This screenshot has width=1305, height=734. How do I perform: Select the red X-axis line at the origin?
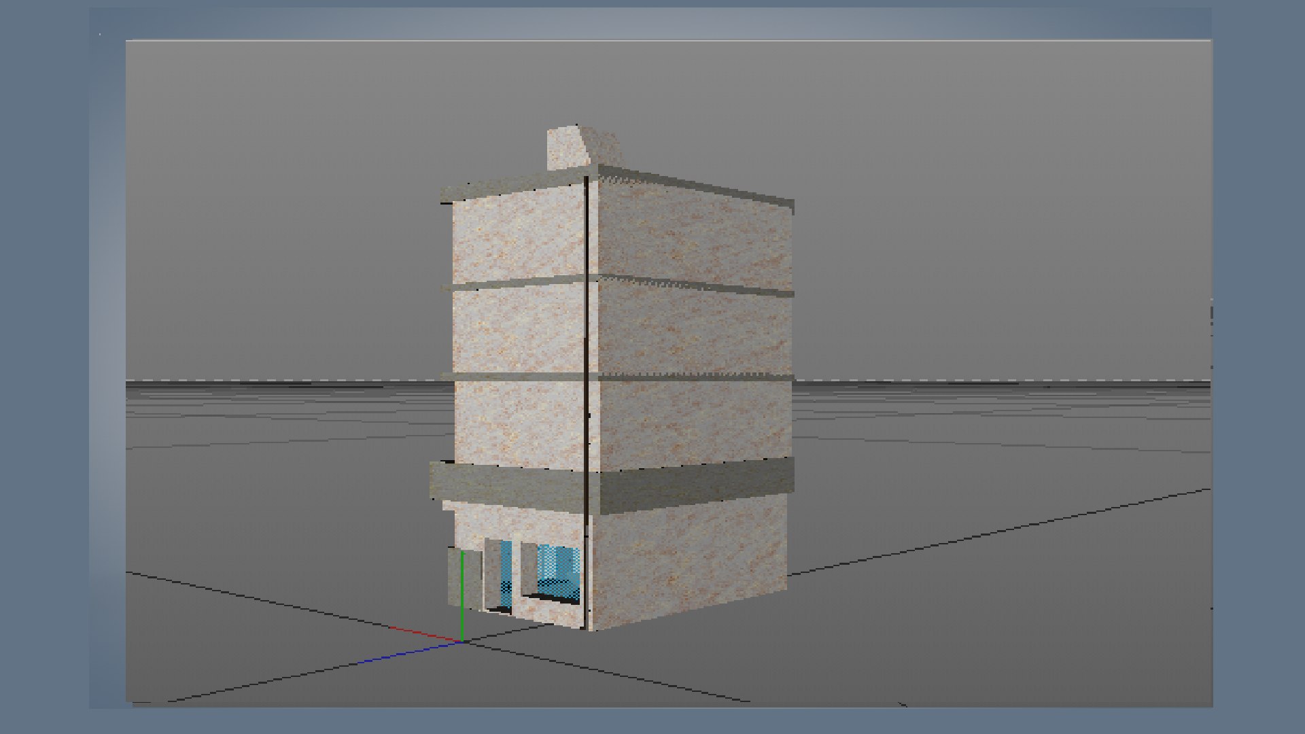pyautogui.click(x=425, y=633)
